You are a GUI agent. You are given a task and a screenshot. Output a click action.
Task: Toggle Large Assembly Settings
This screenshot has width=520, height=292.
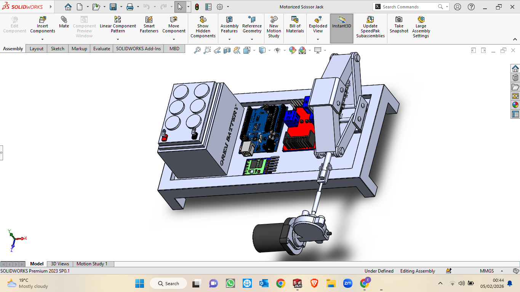click(x=421, y=27)
